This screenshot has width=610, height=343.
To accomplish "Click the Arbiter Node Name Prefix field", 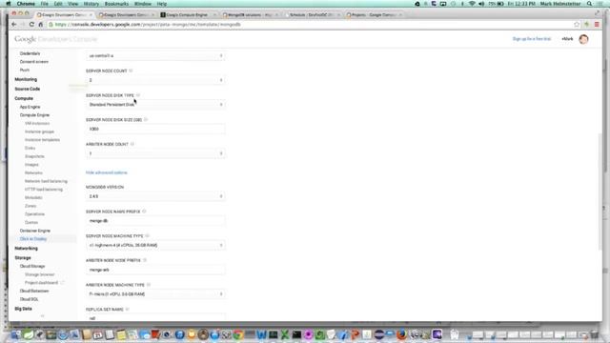I will click(155, 270).
